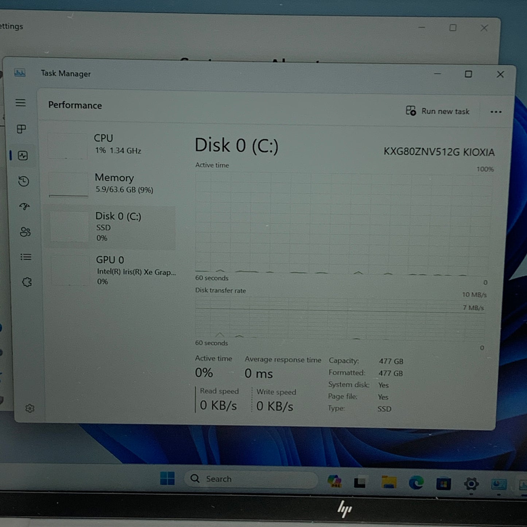Toggle the navigation sidebar with hamburger menu
Screen dimensions: 527x527
(21, 103)
